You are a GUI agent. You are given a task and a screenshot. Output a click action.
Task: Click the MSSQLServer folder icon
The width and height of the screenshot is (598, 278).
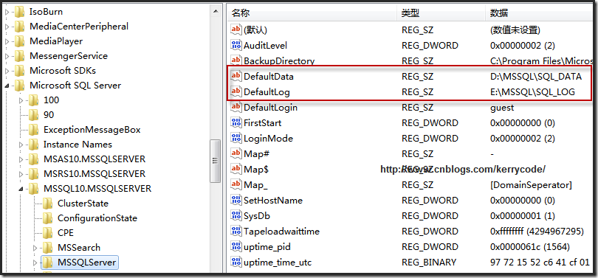tap(47, 262)
